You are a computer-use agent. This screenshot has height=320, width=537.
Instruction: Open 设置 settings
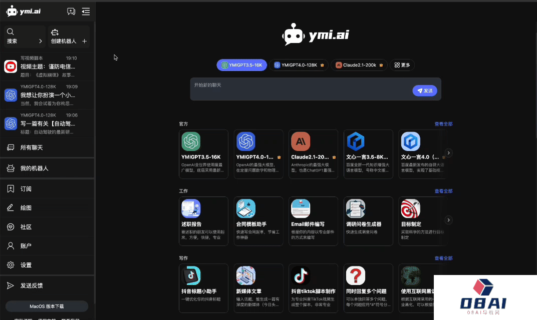pos(47,265)
